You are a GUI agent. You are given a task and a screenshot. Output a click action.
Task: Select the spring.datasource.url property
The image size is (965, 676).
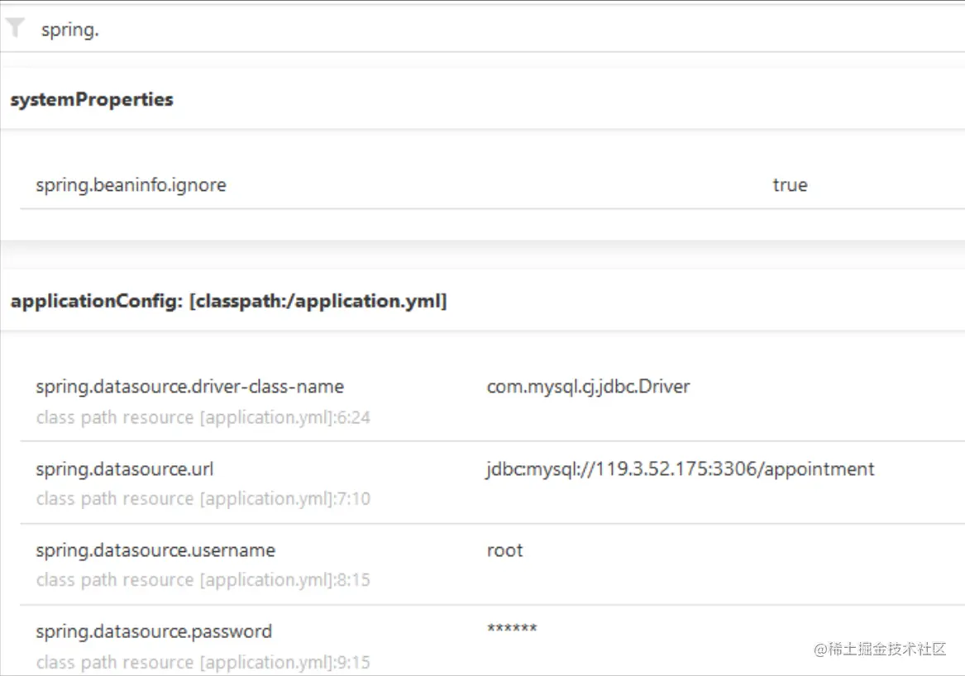125,469
